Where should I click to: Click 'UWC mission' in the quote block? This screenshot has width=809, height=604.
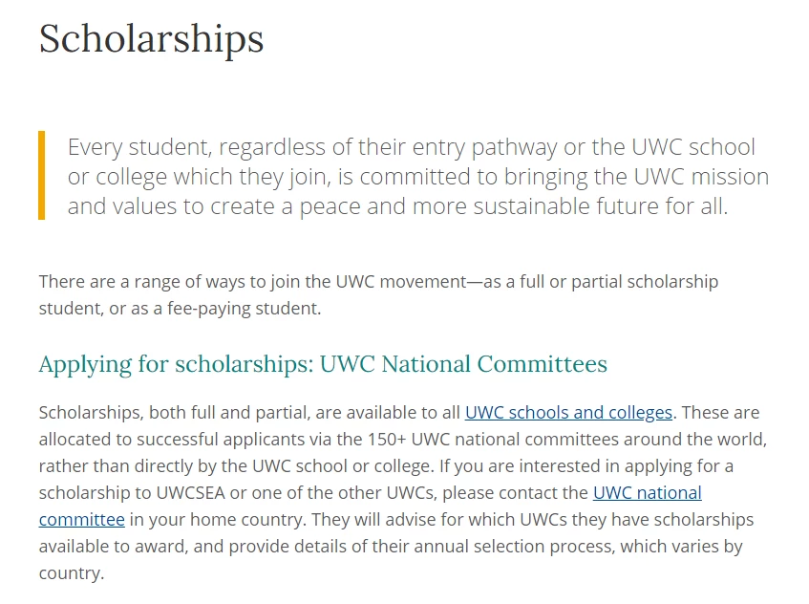tap(701, 177)
